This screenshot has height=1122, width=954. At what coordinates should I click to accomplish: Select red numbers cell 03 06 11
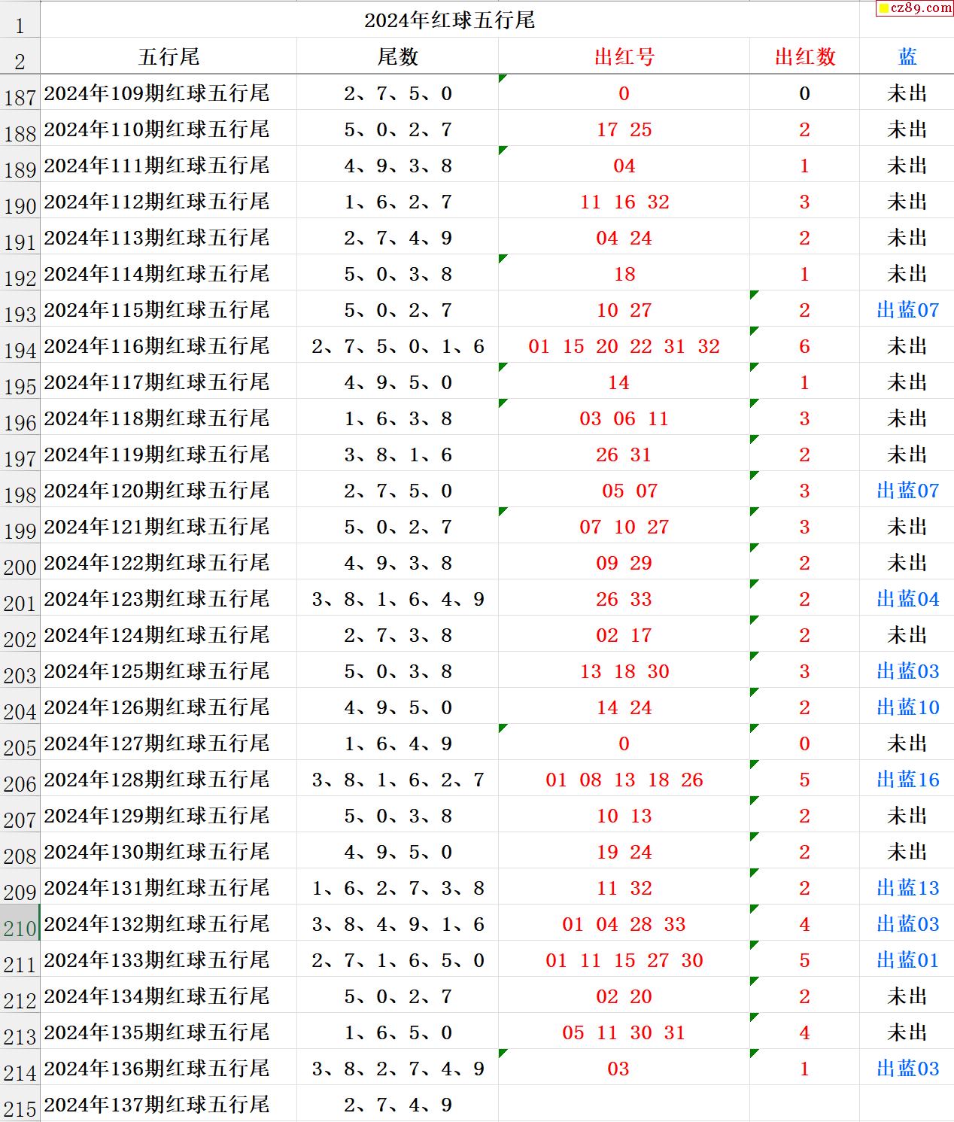coord(624,418)
